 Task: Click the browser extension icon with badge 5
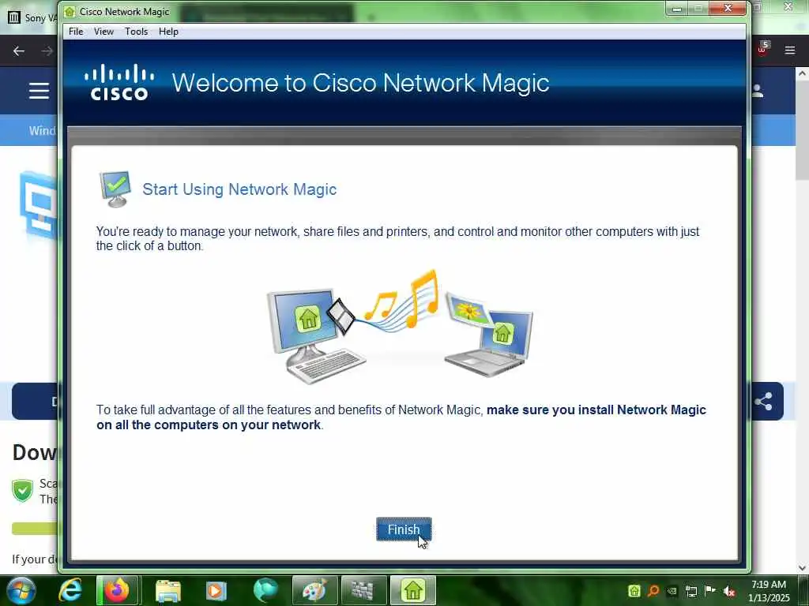click(762, 49)
